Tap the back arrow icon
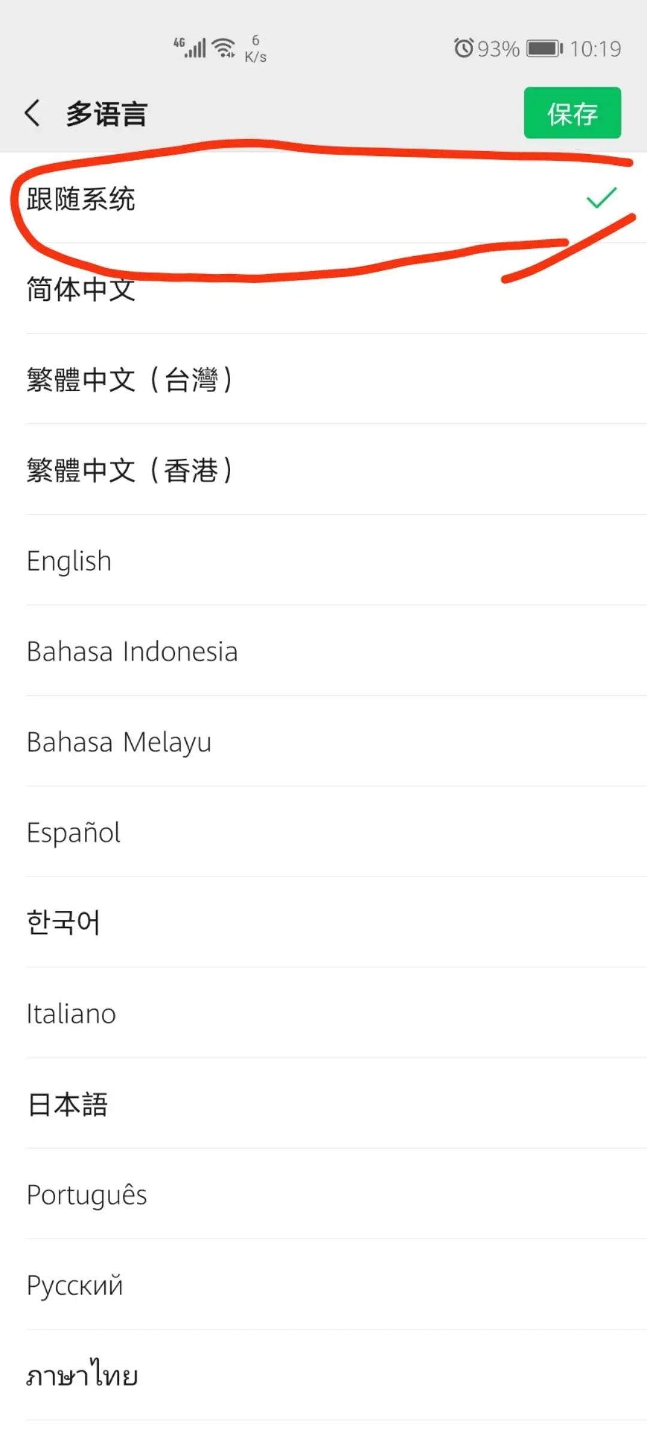 click(32, 113)
